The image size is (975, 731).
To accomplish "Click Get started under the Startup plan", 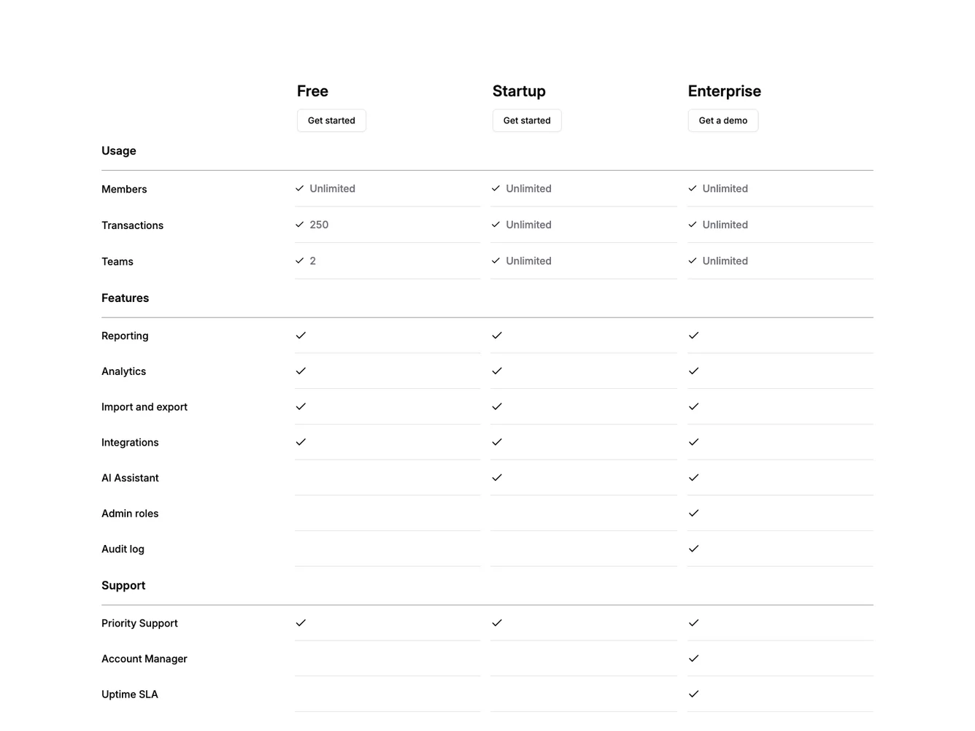I will [x=527, y=120].
